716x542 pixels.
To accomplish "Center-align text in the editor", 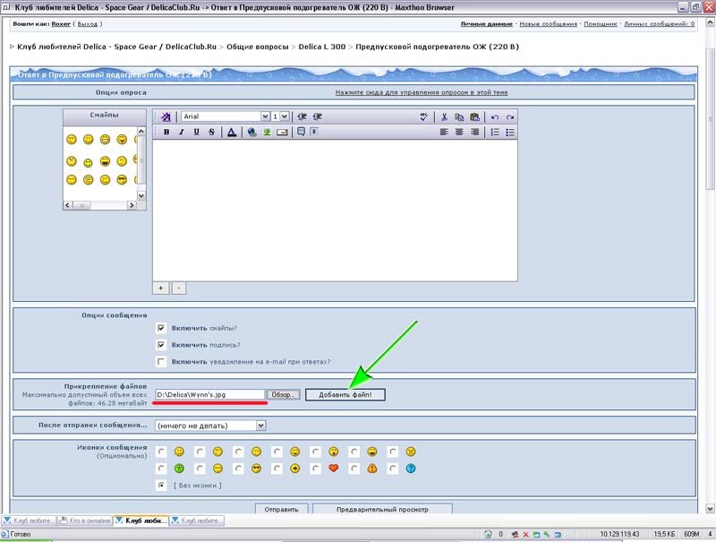I will coord(460,132).
